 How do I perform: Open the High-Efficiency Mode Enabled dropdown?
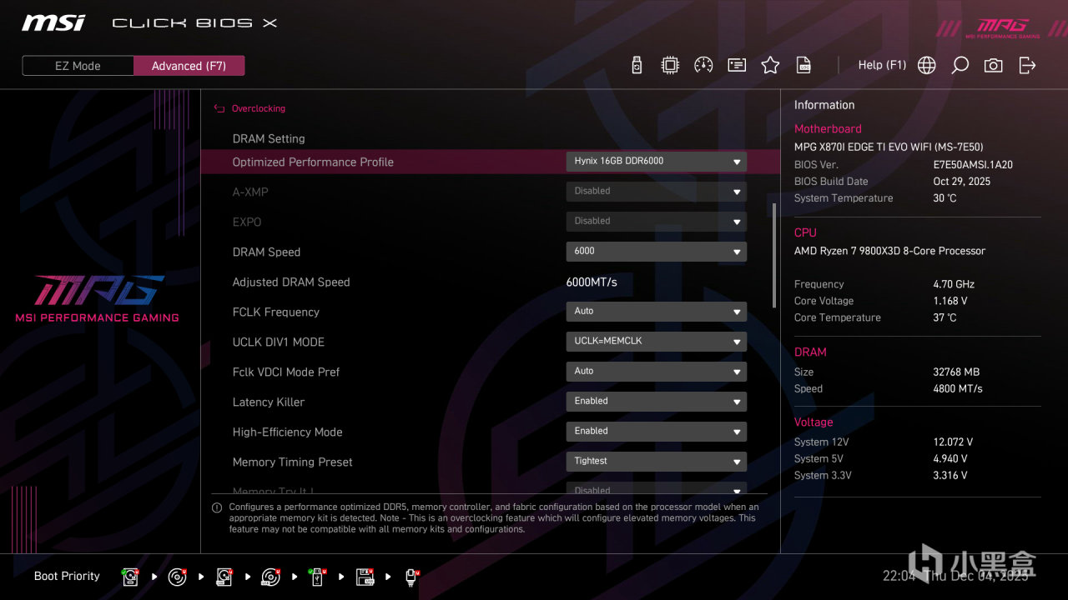click(657, 432)
